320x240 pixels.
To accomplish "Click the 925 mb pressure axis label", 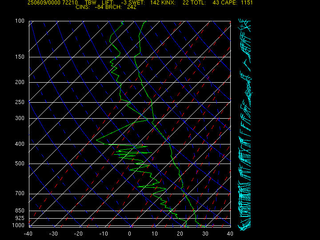I will [20, 218].
